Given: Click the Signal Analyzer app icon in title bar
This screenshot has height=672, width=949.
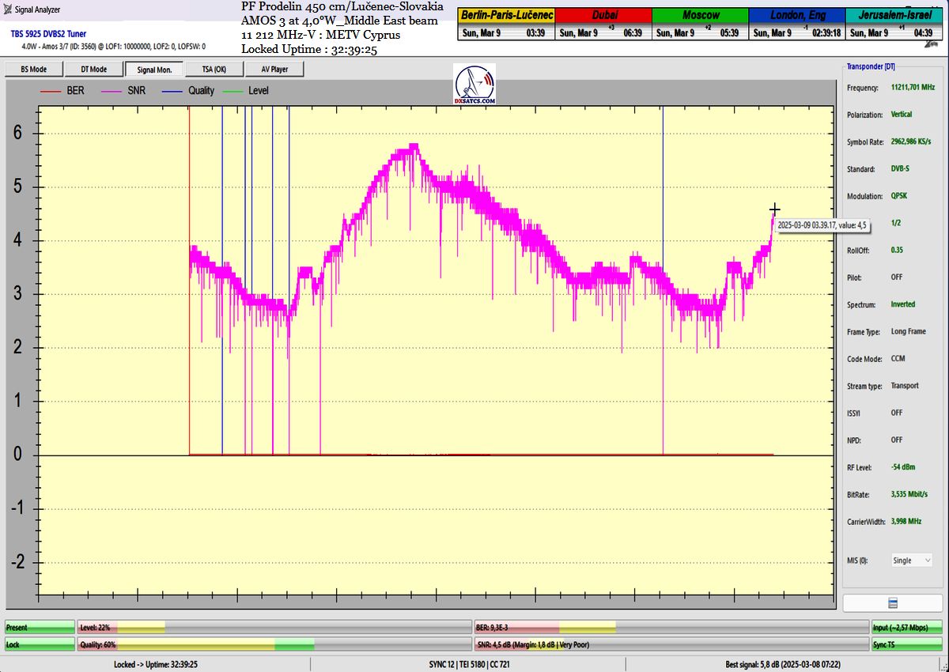Looking at the screenshot, I should (8, 9).
